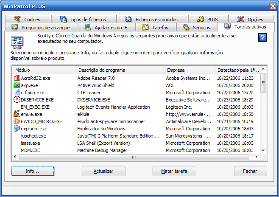This screenshot has width=279, height=197.
Task: Select the MDM.EXE module row
Action: [x=136, y=150]
